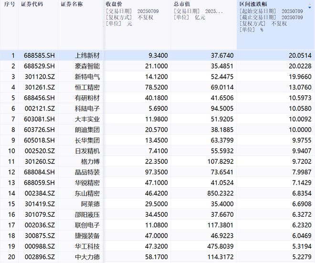
Task: Click the 区间涨跌幅 column header title
Action: coord(253,4)
